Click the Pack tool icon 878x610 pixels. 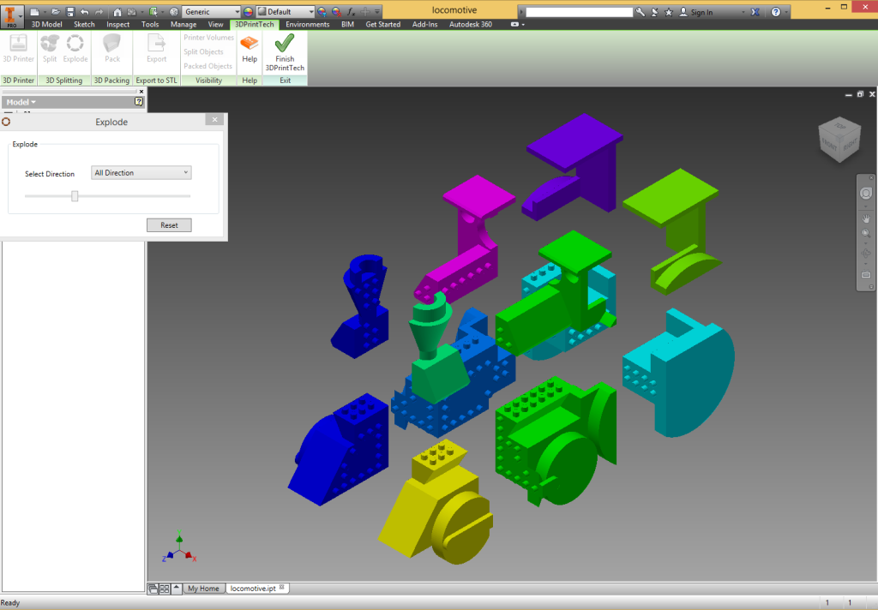pyautogui.click(x=112, y=44)
